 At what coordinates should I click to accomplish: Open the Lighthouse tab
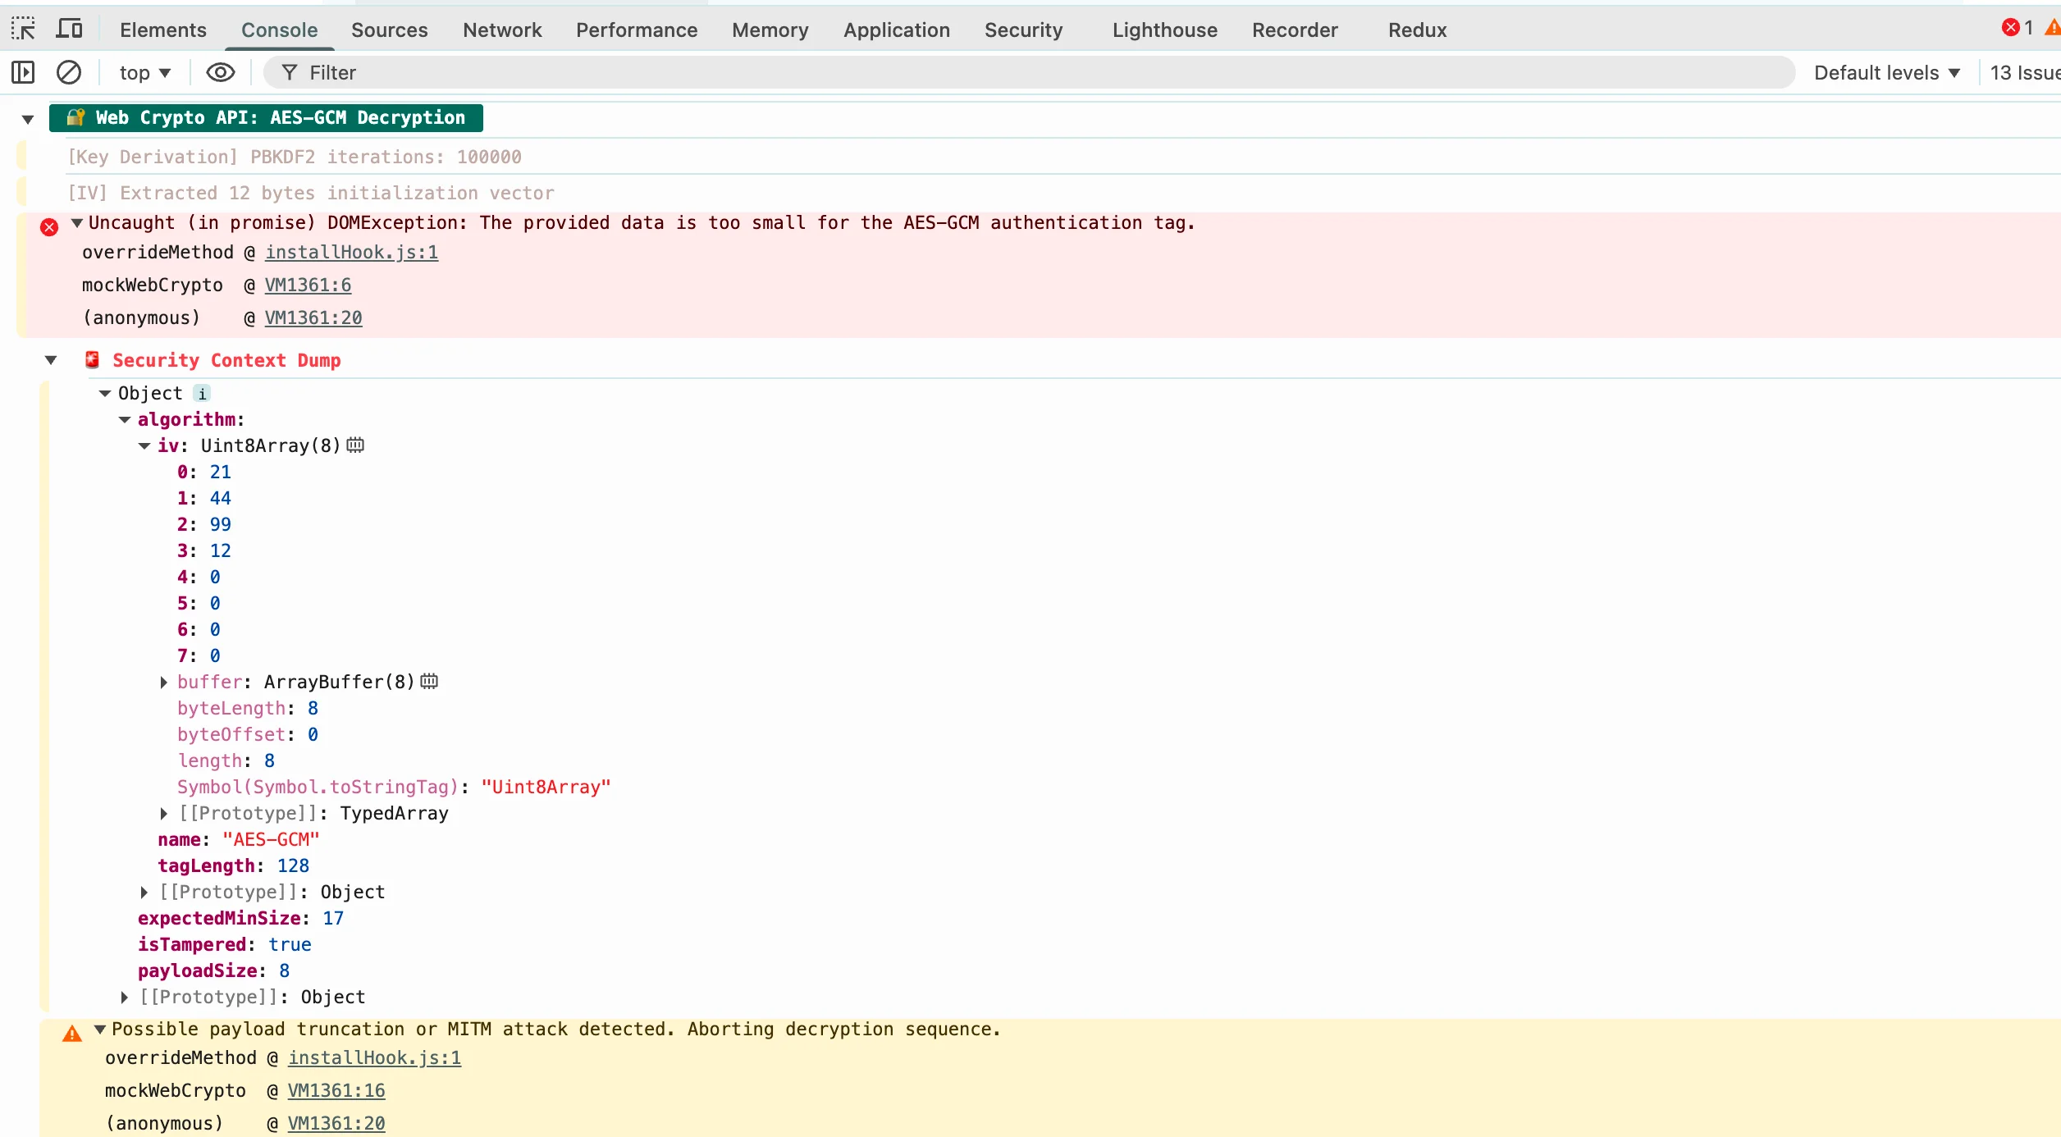[1165, 30]
